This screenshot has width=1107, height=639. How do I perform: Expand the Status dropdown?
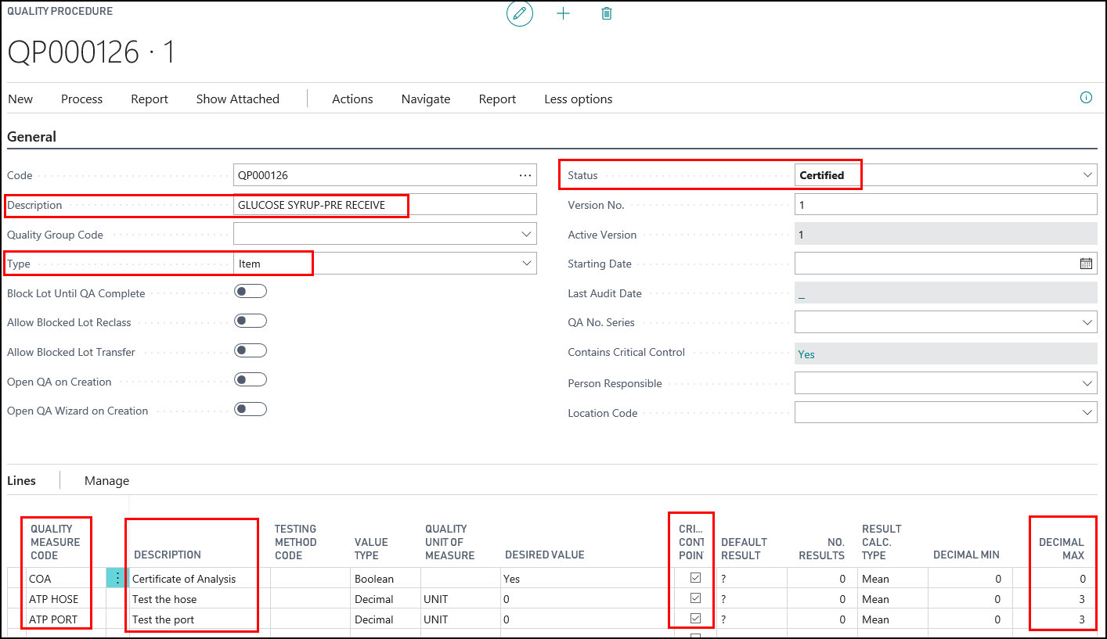click(1087, 175)
